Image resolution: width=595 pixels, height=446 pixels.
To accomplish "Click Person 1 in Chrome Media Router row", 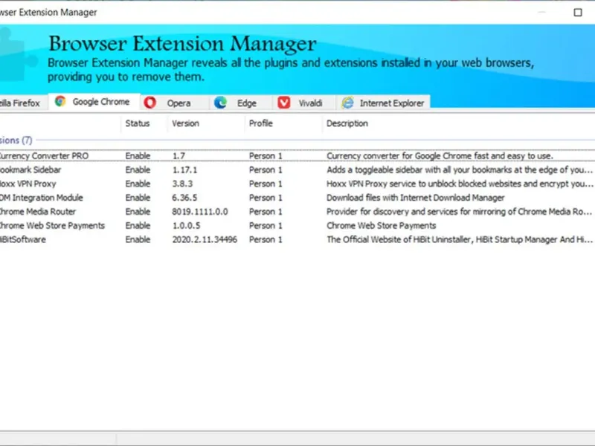I will [266, 212].
